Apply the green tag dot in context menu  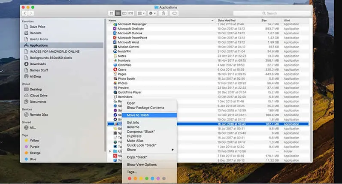147,178
